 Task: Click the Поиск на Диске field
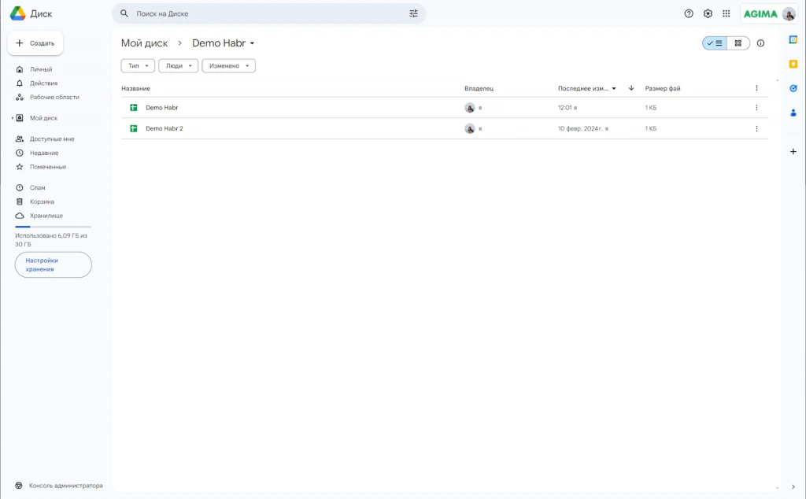pyautogui.click(x=269, y=14)
